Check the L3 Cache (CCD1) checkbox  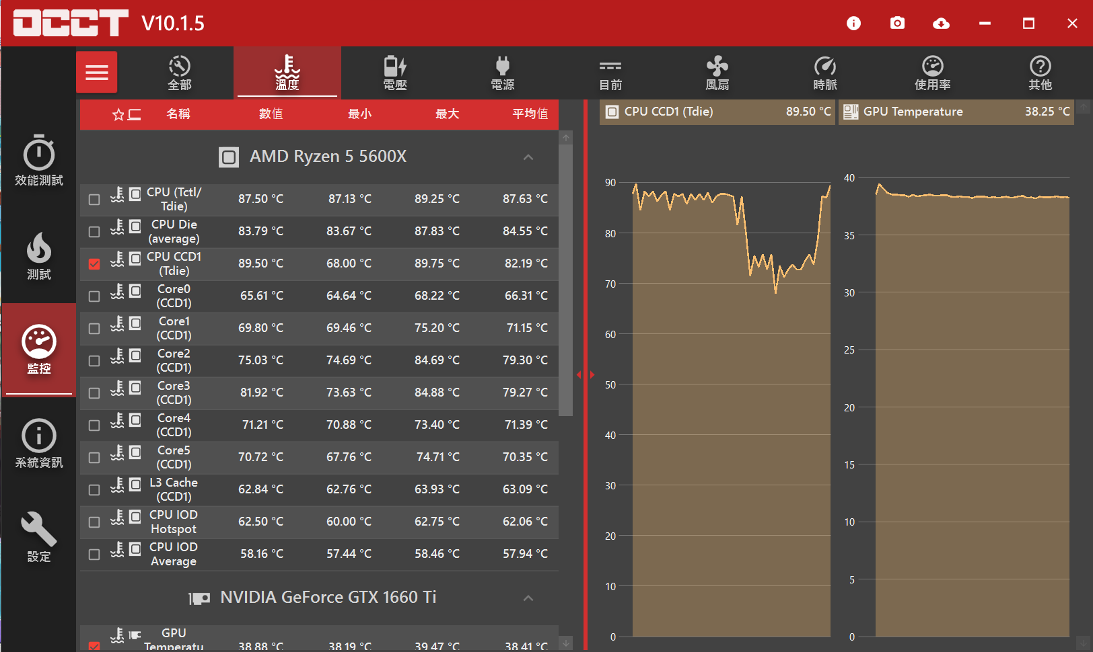[94, 490]
